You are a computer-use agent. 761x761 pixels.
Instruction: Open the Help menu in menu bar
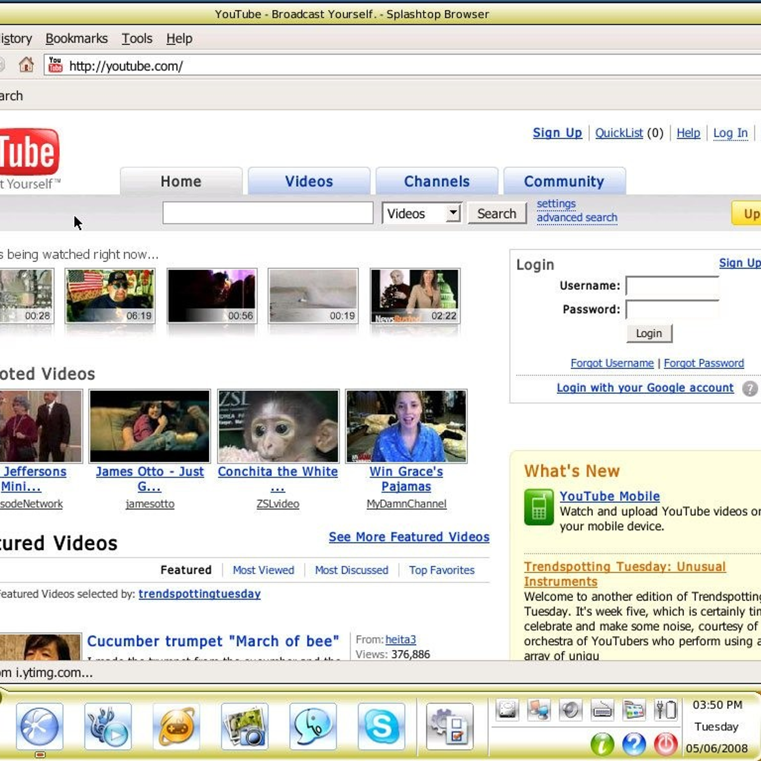pyautogui.click(x=179, y=39)
